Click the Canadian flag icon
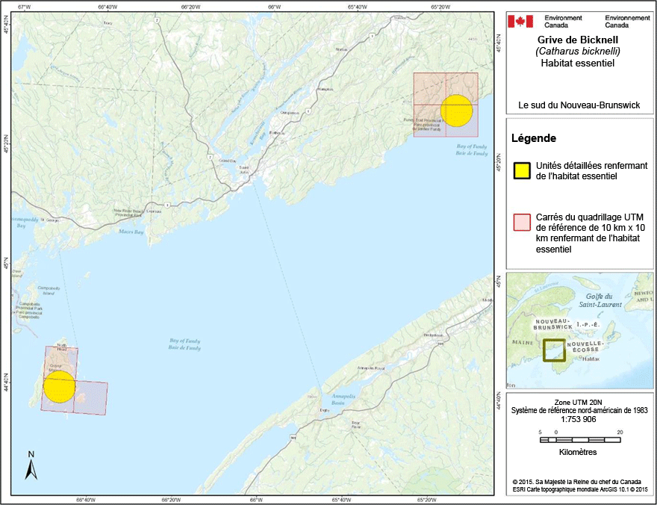657x505 pixels. pos(516,21)
